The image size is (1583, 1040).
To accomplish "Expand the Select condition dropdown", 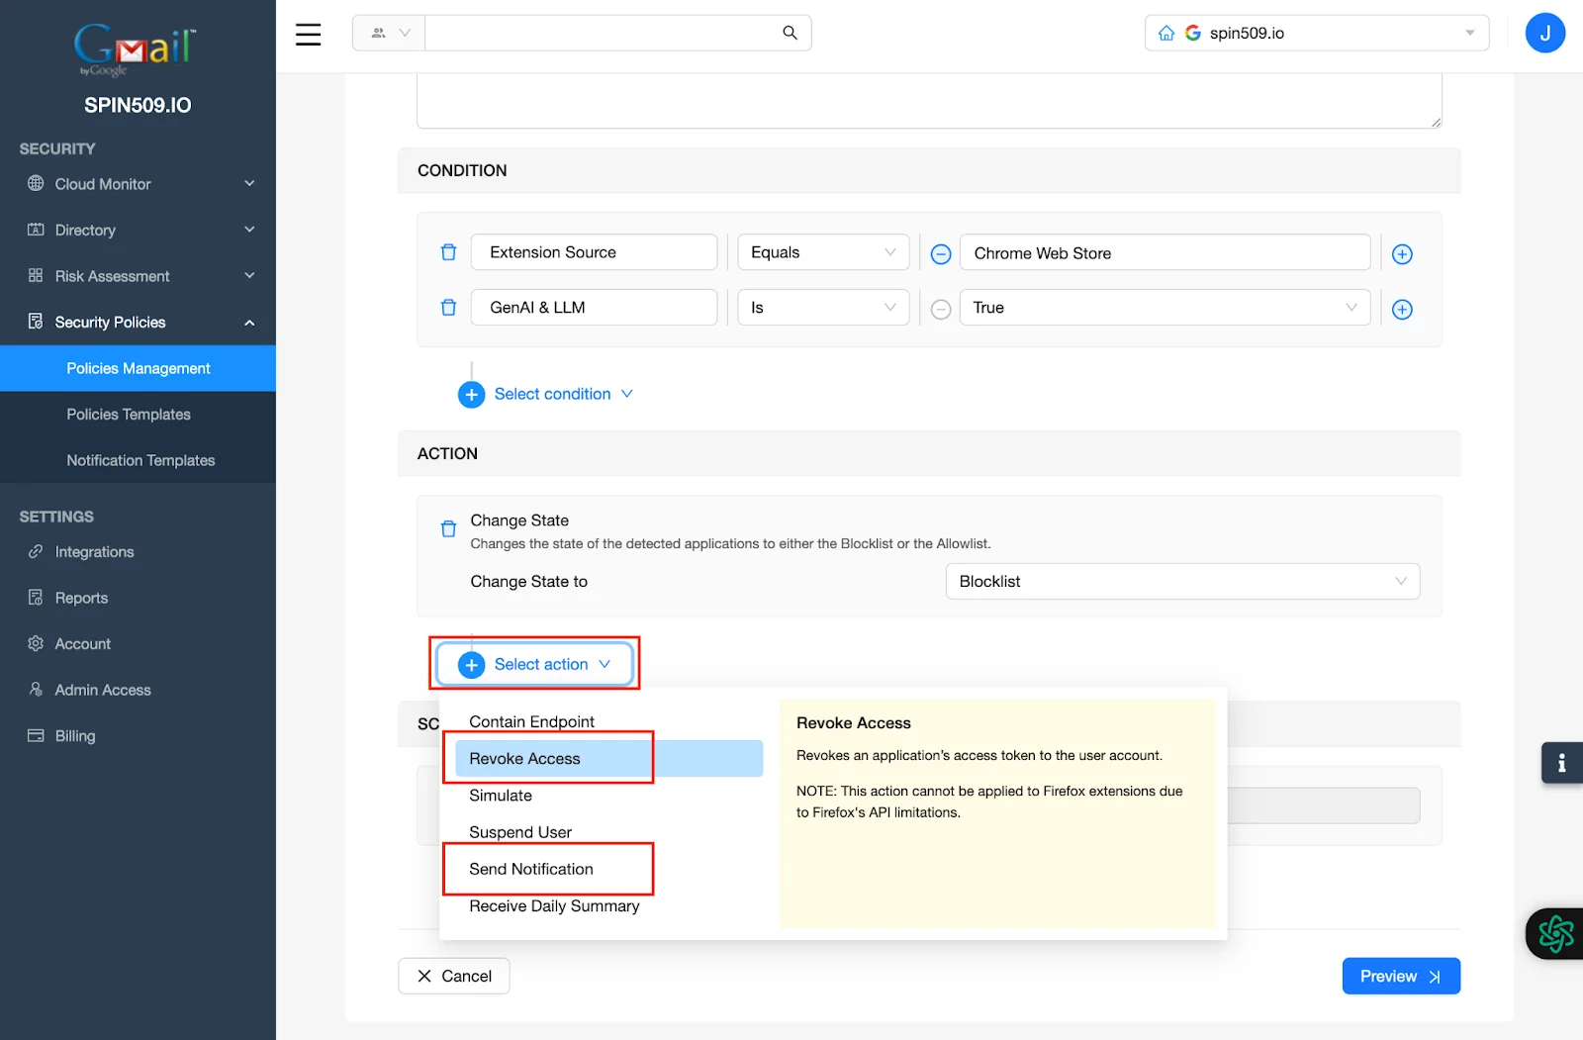I will coord(552,394).
